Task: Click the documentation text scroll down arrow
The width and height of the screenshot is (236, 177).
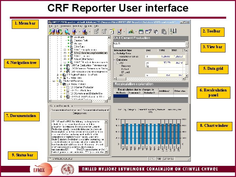Action: 106,152
